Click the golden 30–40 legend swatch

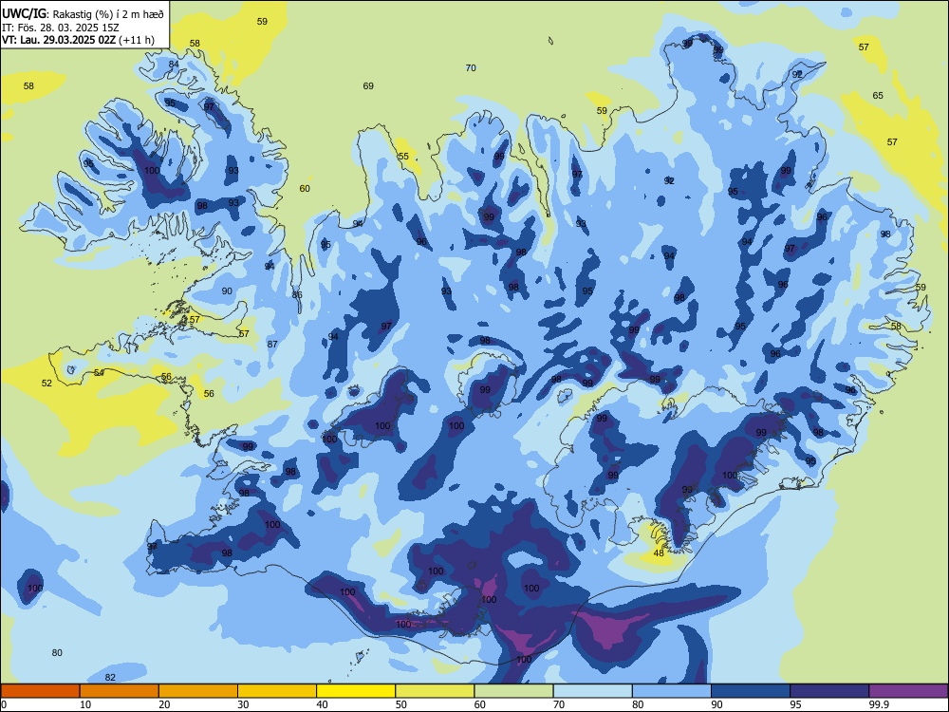(x=277, y=691)
